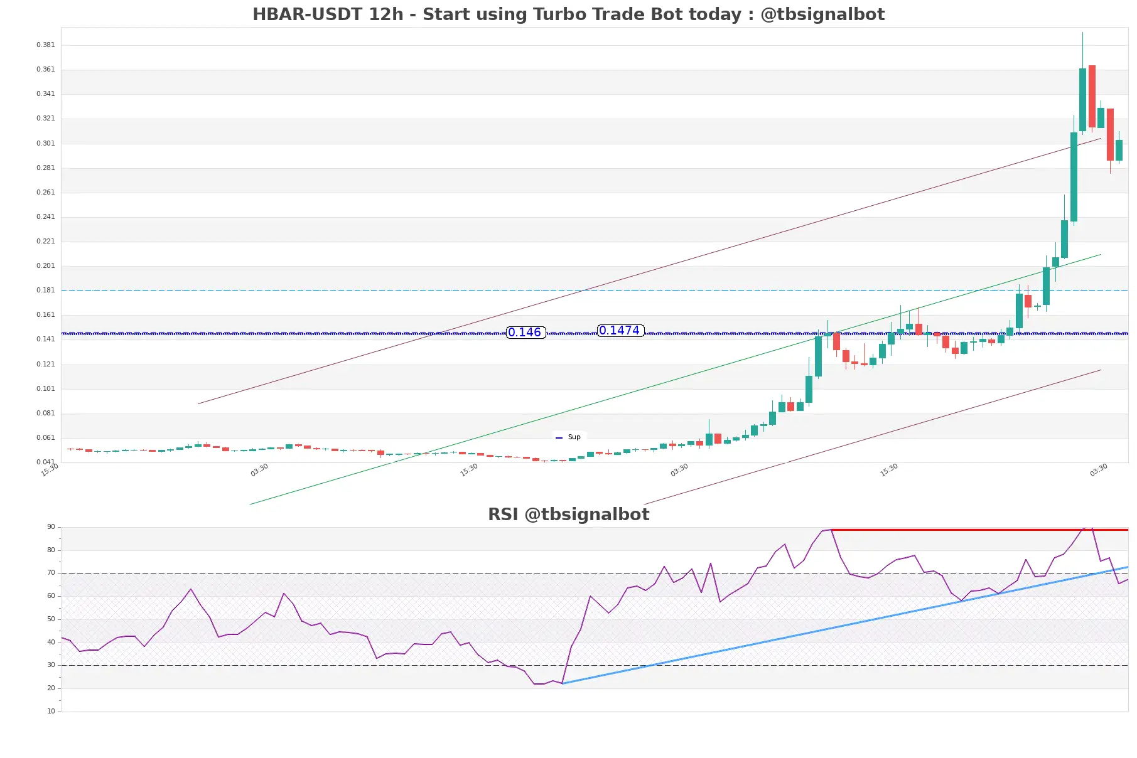Click the 0.201 price axis label
Viewport: 1137px width, 758px height.
tap(45, 266)
